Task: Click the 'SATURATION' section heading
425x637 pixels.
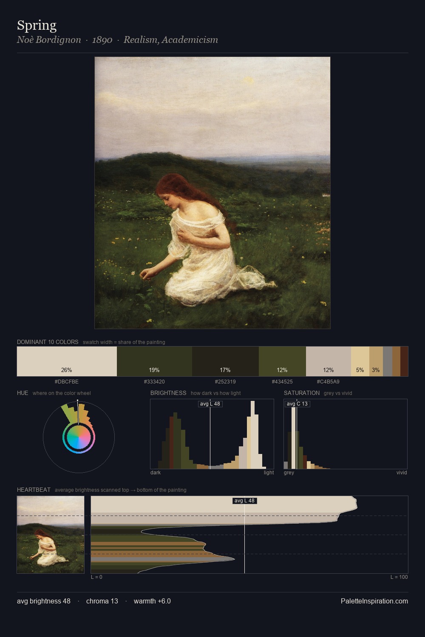Action: point(302,393)
